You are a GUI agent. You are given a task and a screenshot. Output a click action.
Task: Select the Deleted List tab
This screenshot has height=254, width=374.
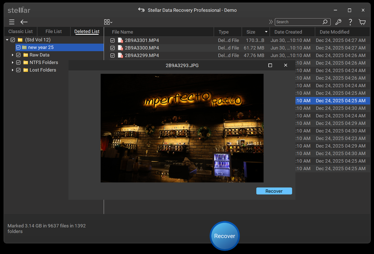pos(87,31)
